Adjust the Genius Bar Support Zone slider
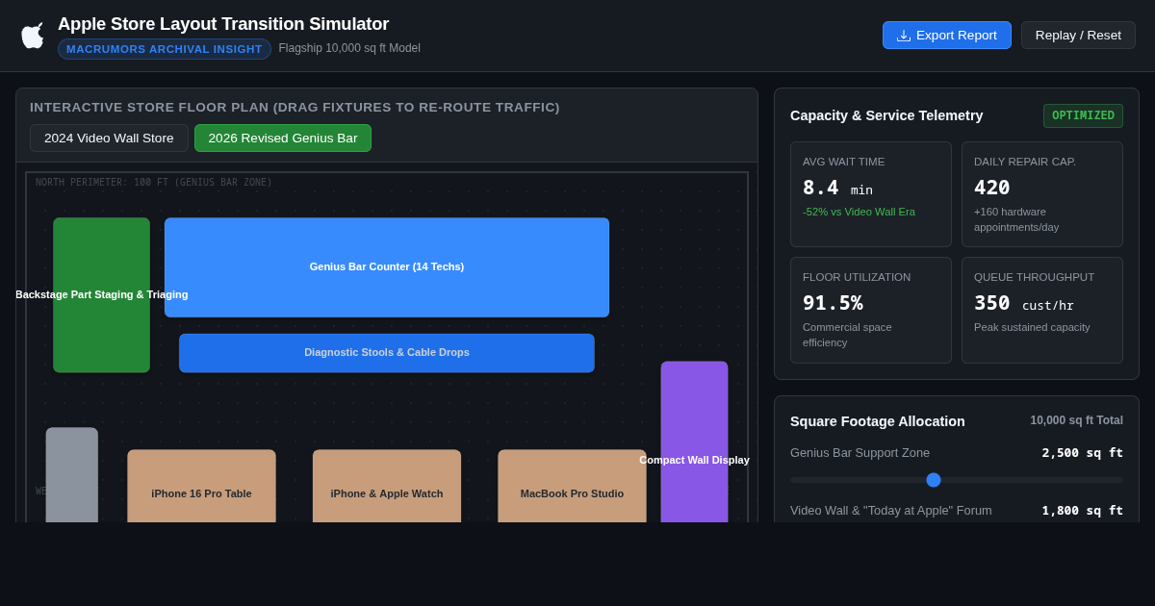1155x606 pixels. [934, 480]
